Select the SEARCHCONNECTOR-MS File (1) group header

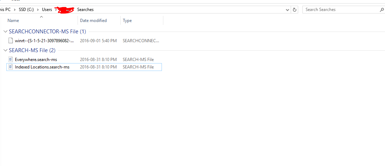48,32
